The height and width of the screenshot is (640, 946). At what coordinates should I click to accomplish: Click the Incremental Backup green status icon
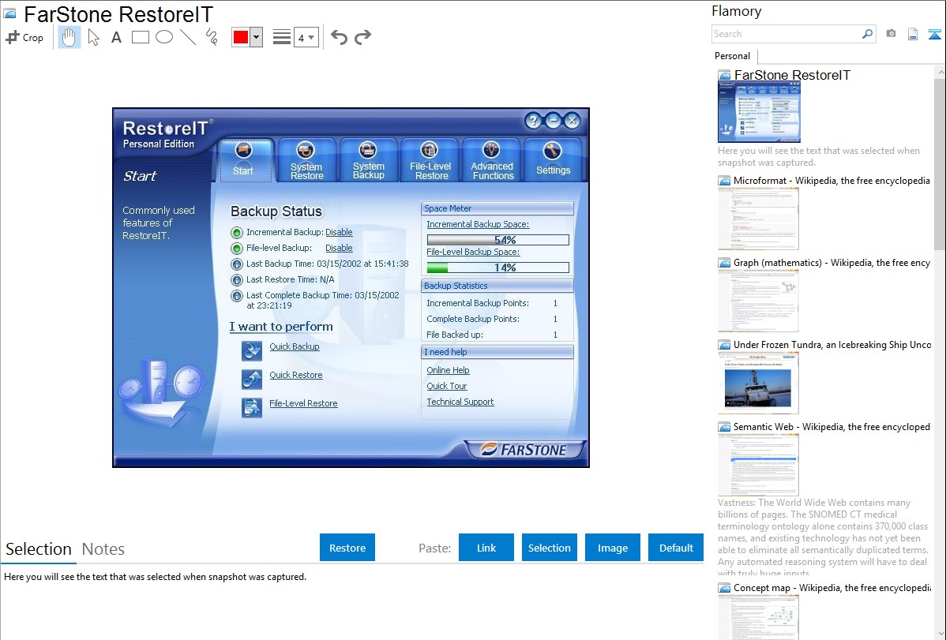pos(237,233)
